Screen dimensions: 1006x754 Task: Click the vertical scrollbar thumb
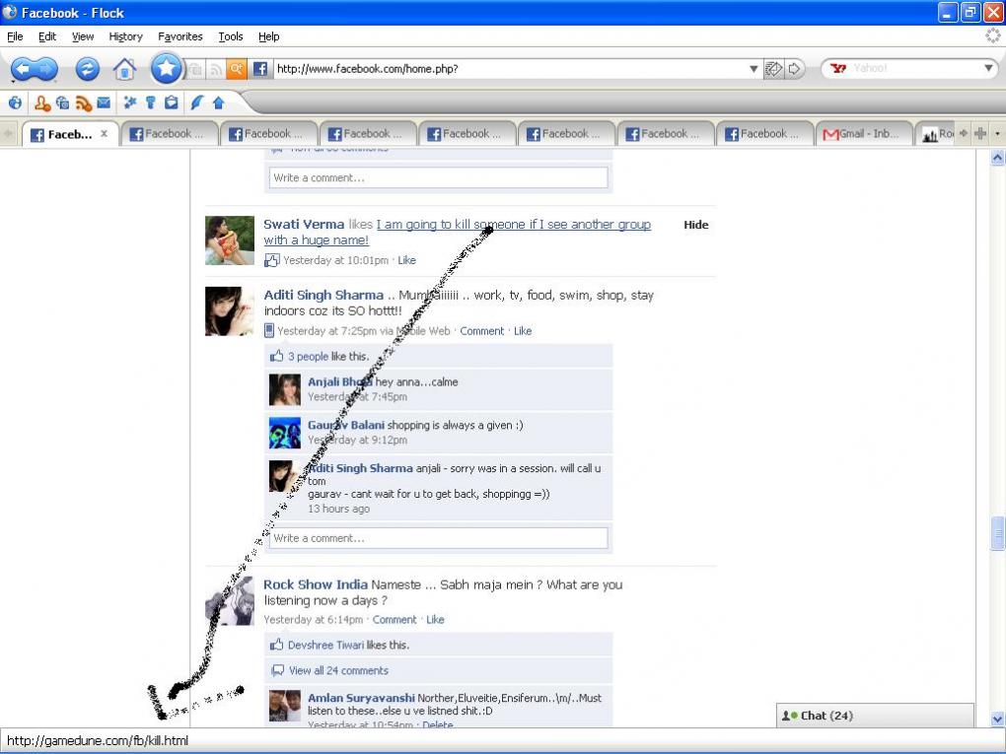point(998,533)
